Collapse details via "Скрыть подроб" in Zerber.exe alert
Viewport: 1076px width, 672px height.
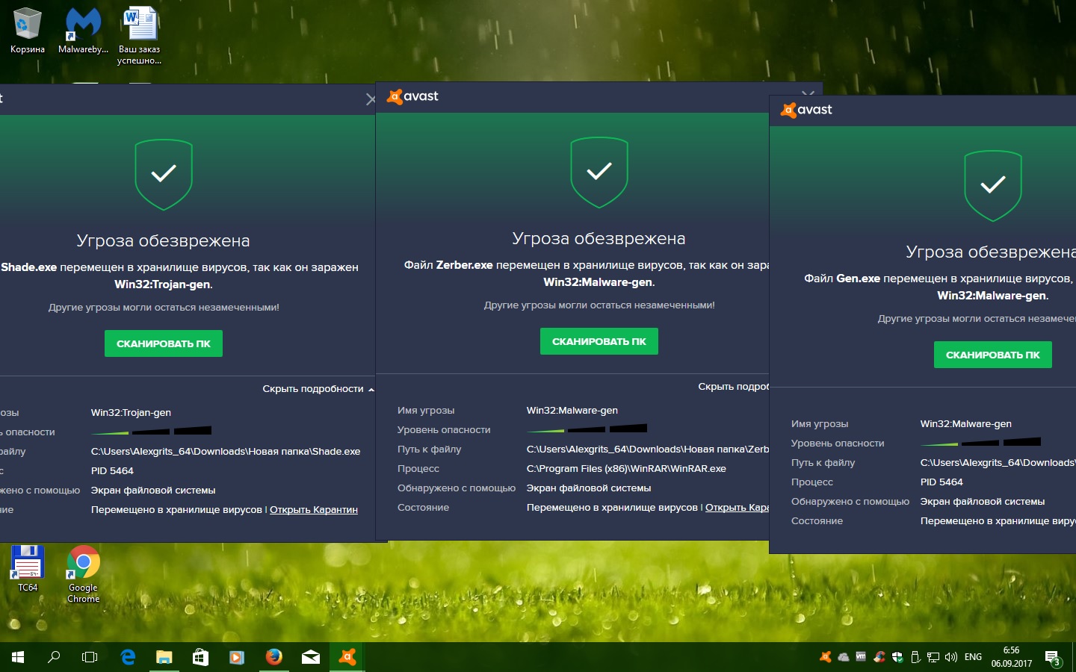click(734, 387)
